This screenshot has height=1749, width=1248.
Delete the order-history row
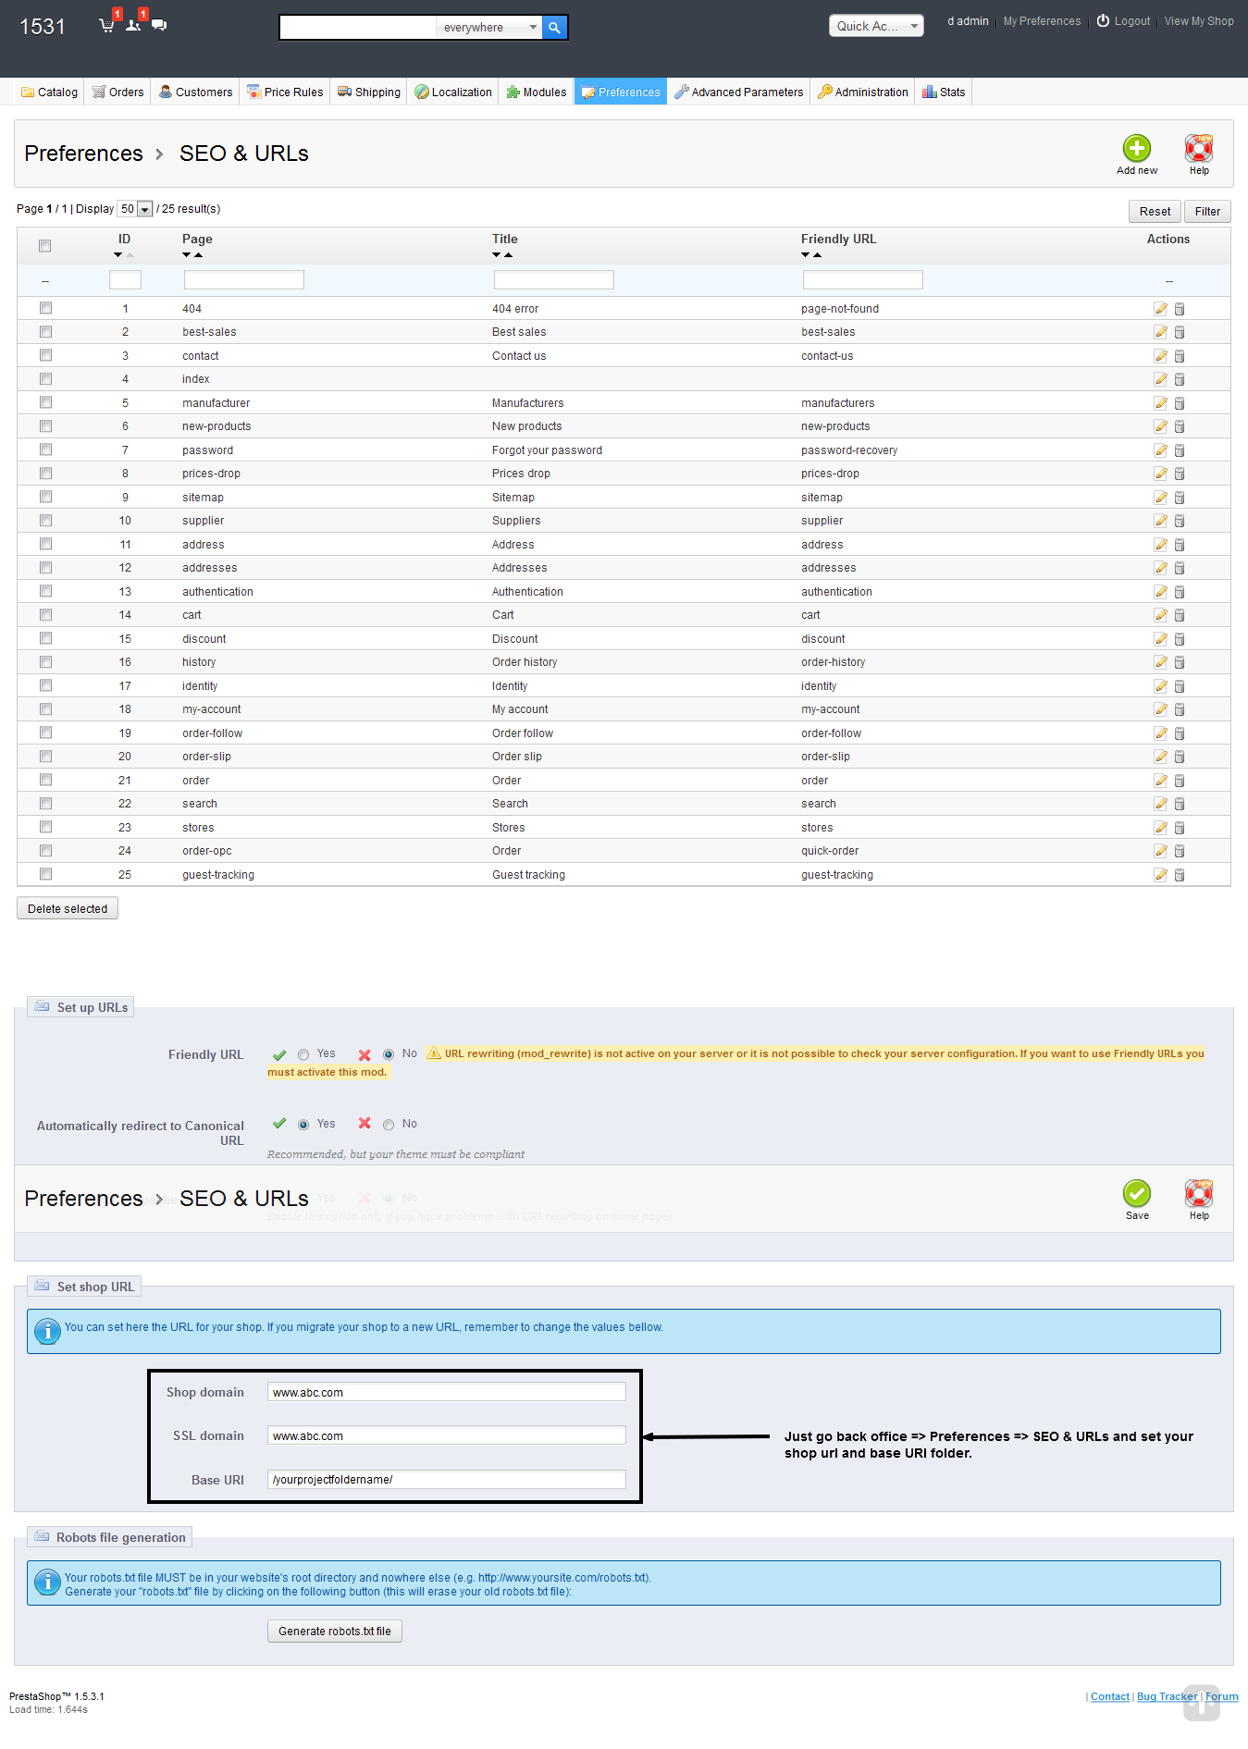click(1180, 662)
